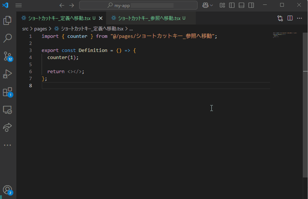This screenshot has height=199, width=308.
Task: Expand the breadcrumb ellipsis symbol
Action: (x=131, y=29)
